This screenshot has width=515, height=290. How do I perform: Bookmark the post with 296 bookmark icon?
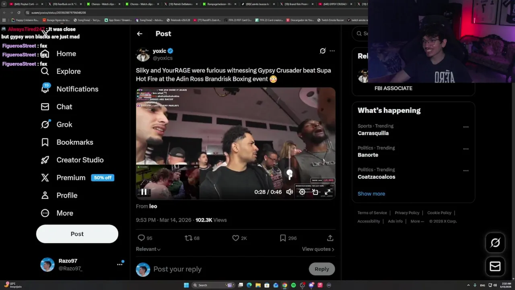coord(283,238)
